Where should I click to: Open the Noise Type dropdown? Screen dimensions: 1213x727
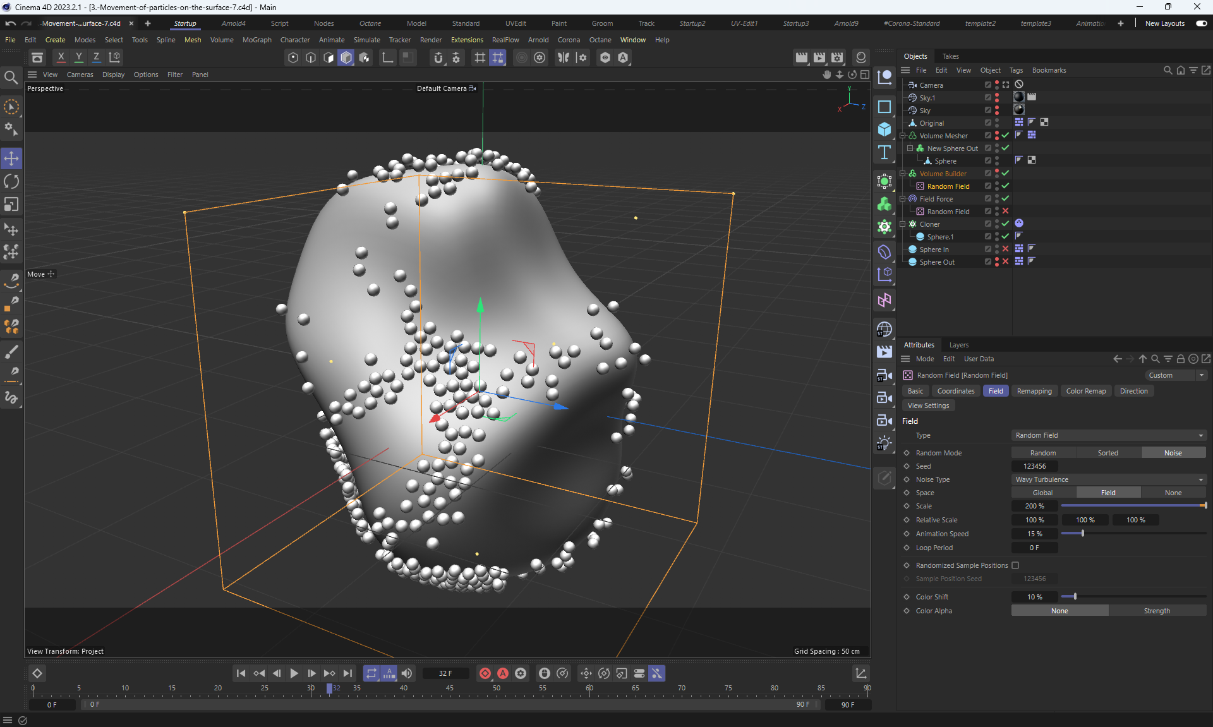[1108, 479]
